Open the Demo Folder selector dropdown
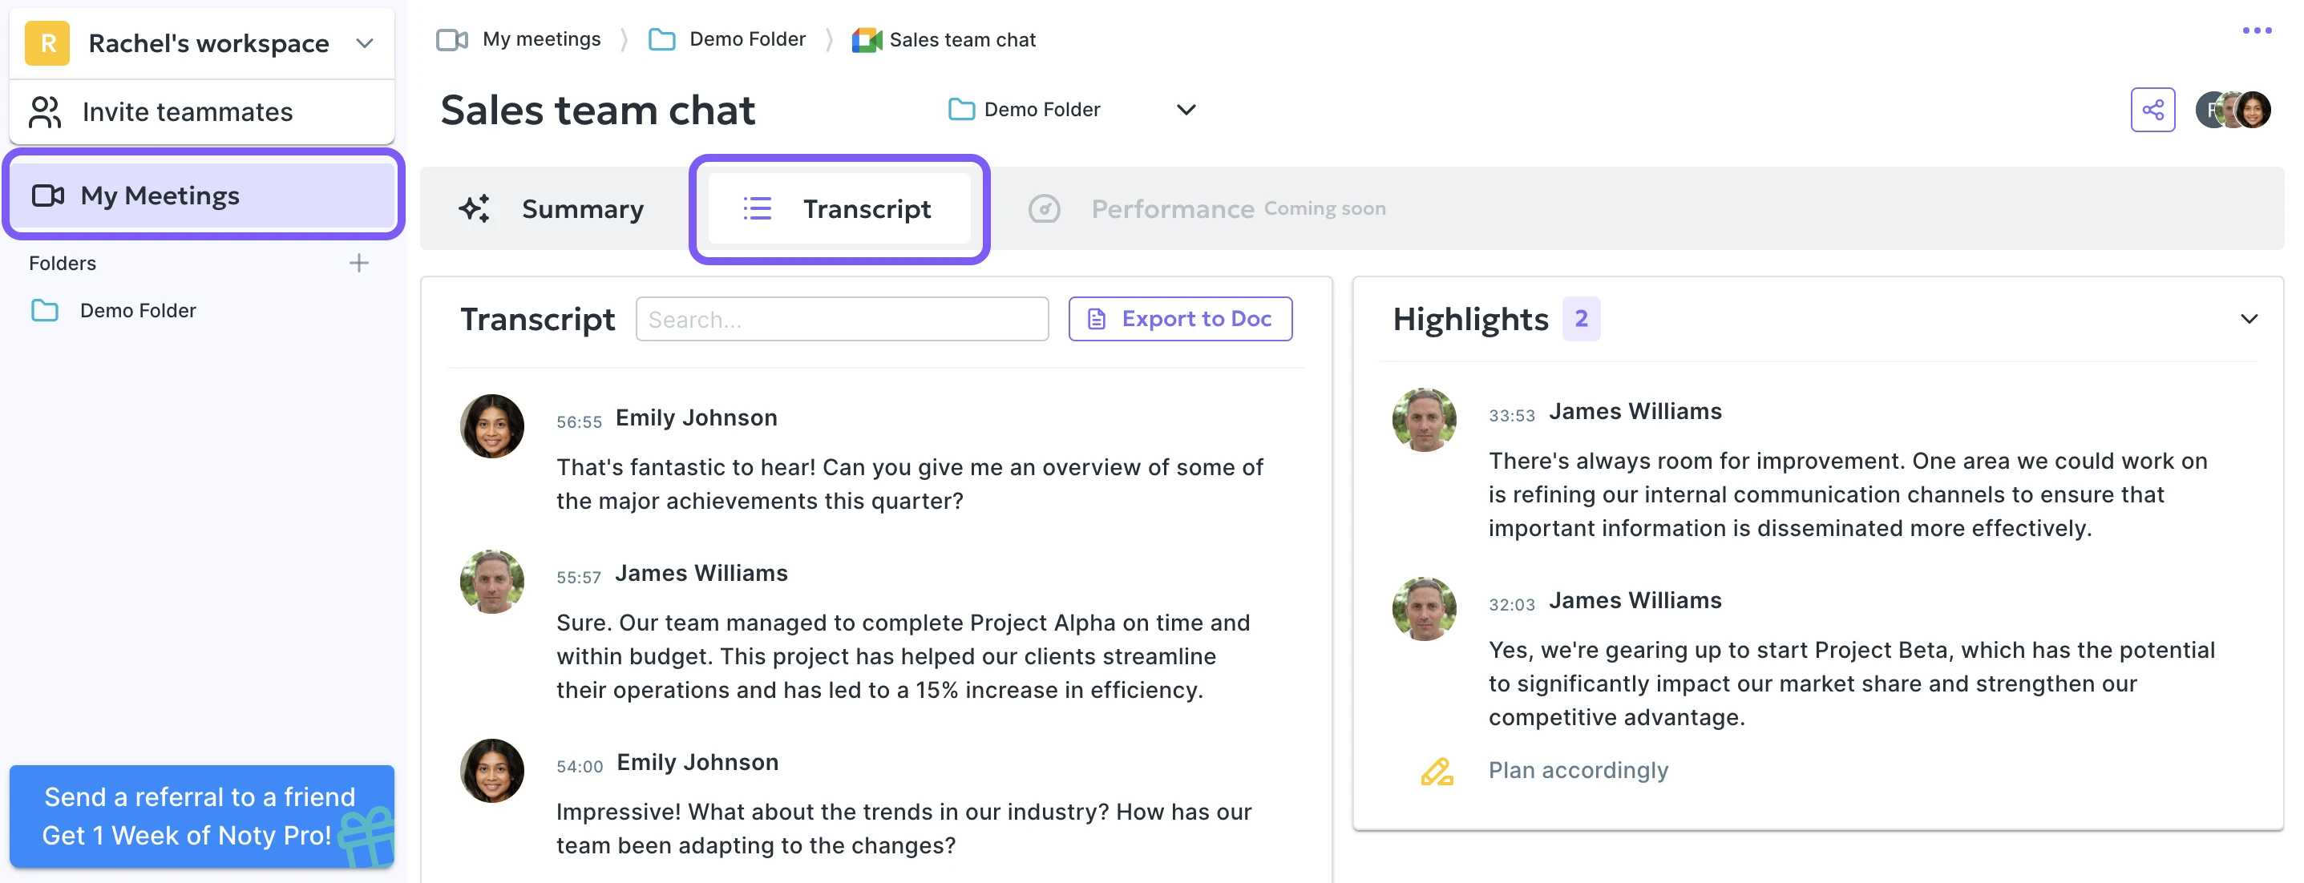Viewport: 2304px width, 883px height. (x=1185, y=110)
